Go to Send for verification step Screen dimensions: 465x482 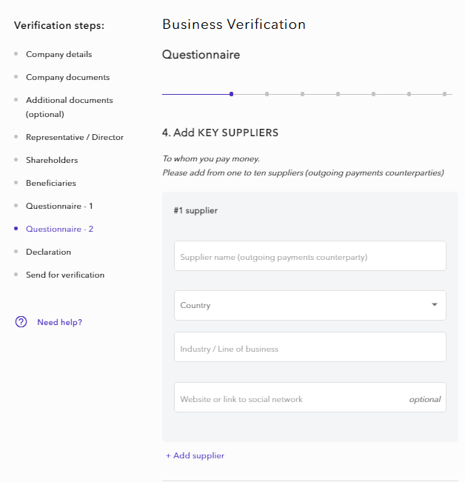64,275
